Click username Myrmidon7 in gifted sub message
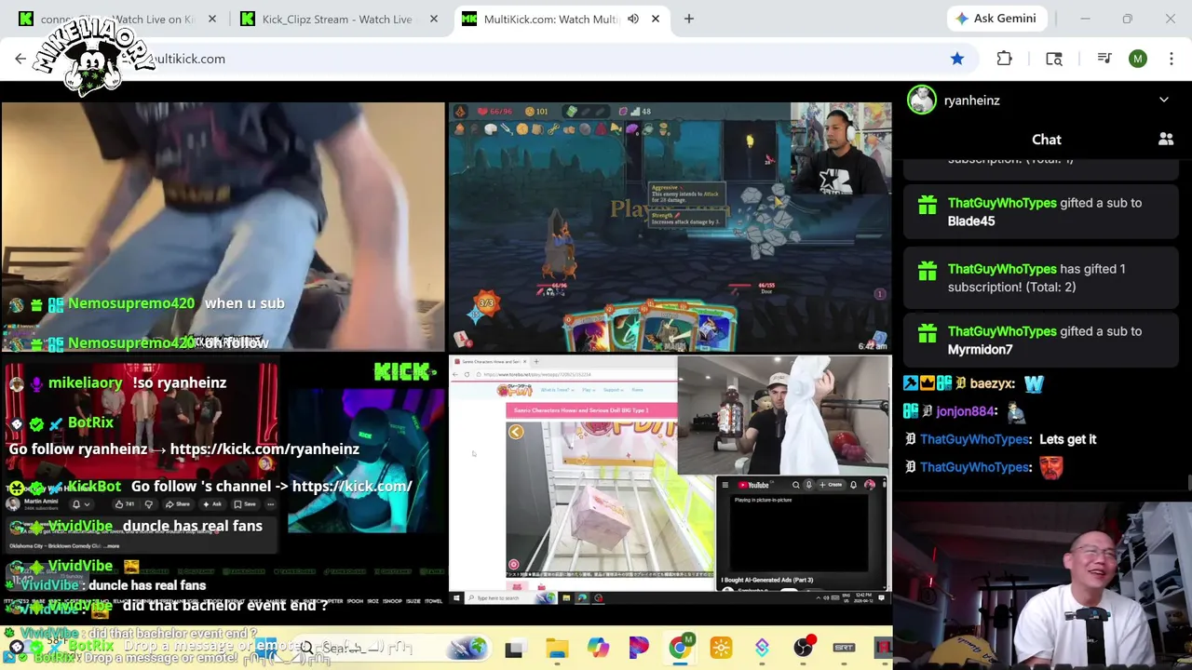This screenshot has width=1192, height=670. 980,349
